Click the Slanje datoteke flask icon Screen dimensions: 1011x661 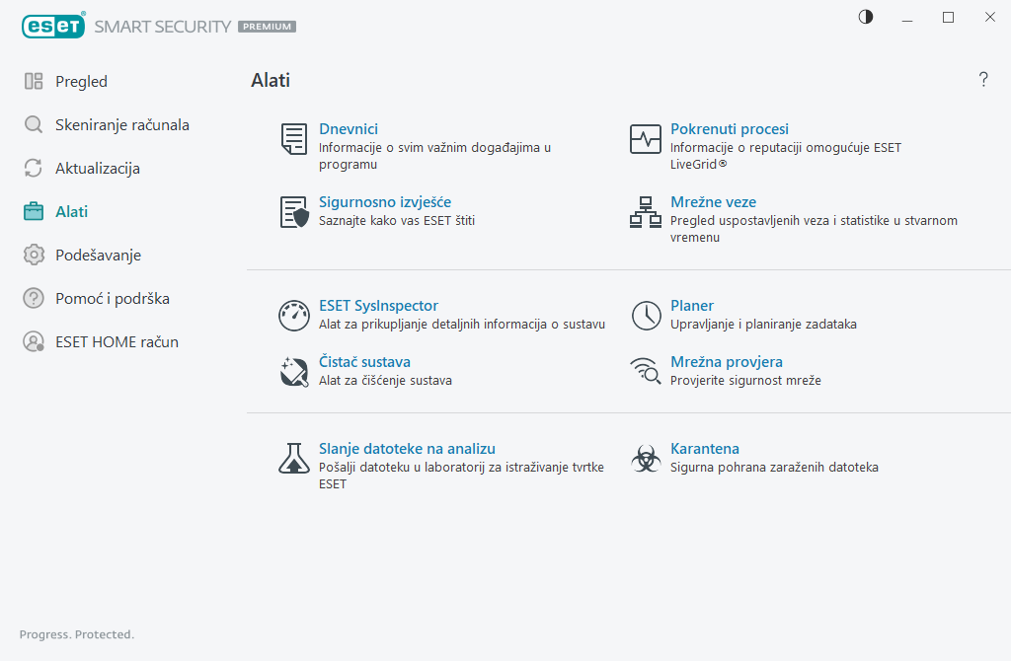coord(294,458)
